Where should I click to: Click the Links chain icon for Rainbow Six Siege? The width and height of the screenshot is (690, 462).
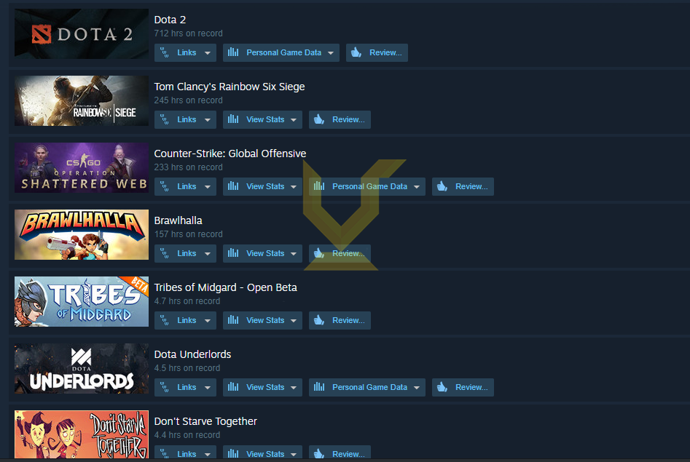(x=164, y=119)
